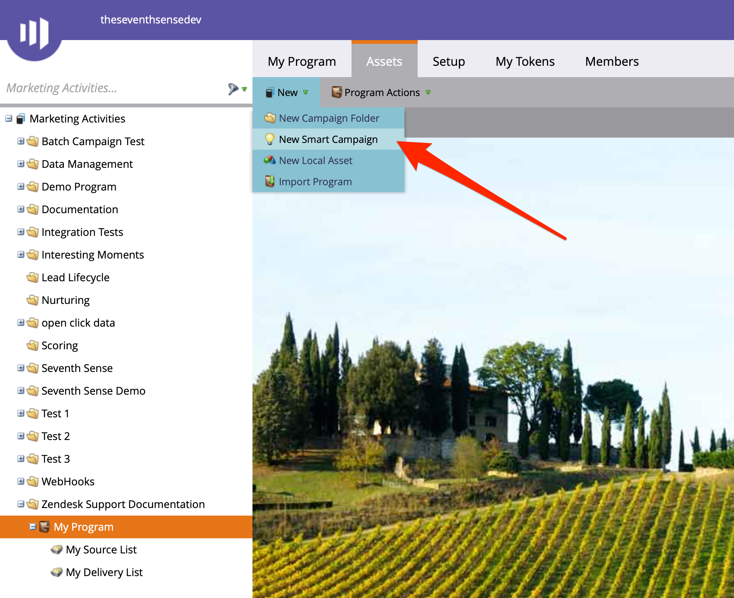734x598 pixels.
Task: Click the New Campaign Folder icon
Action: coord(269,118)
